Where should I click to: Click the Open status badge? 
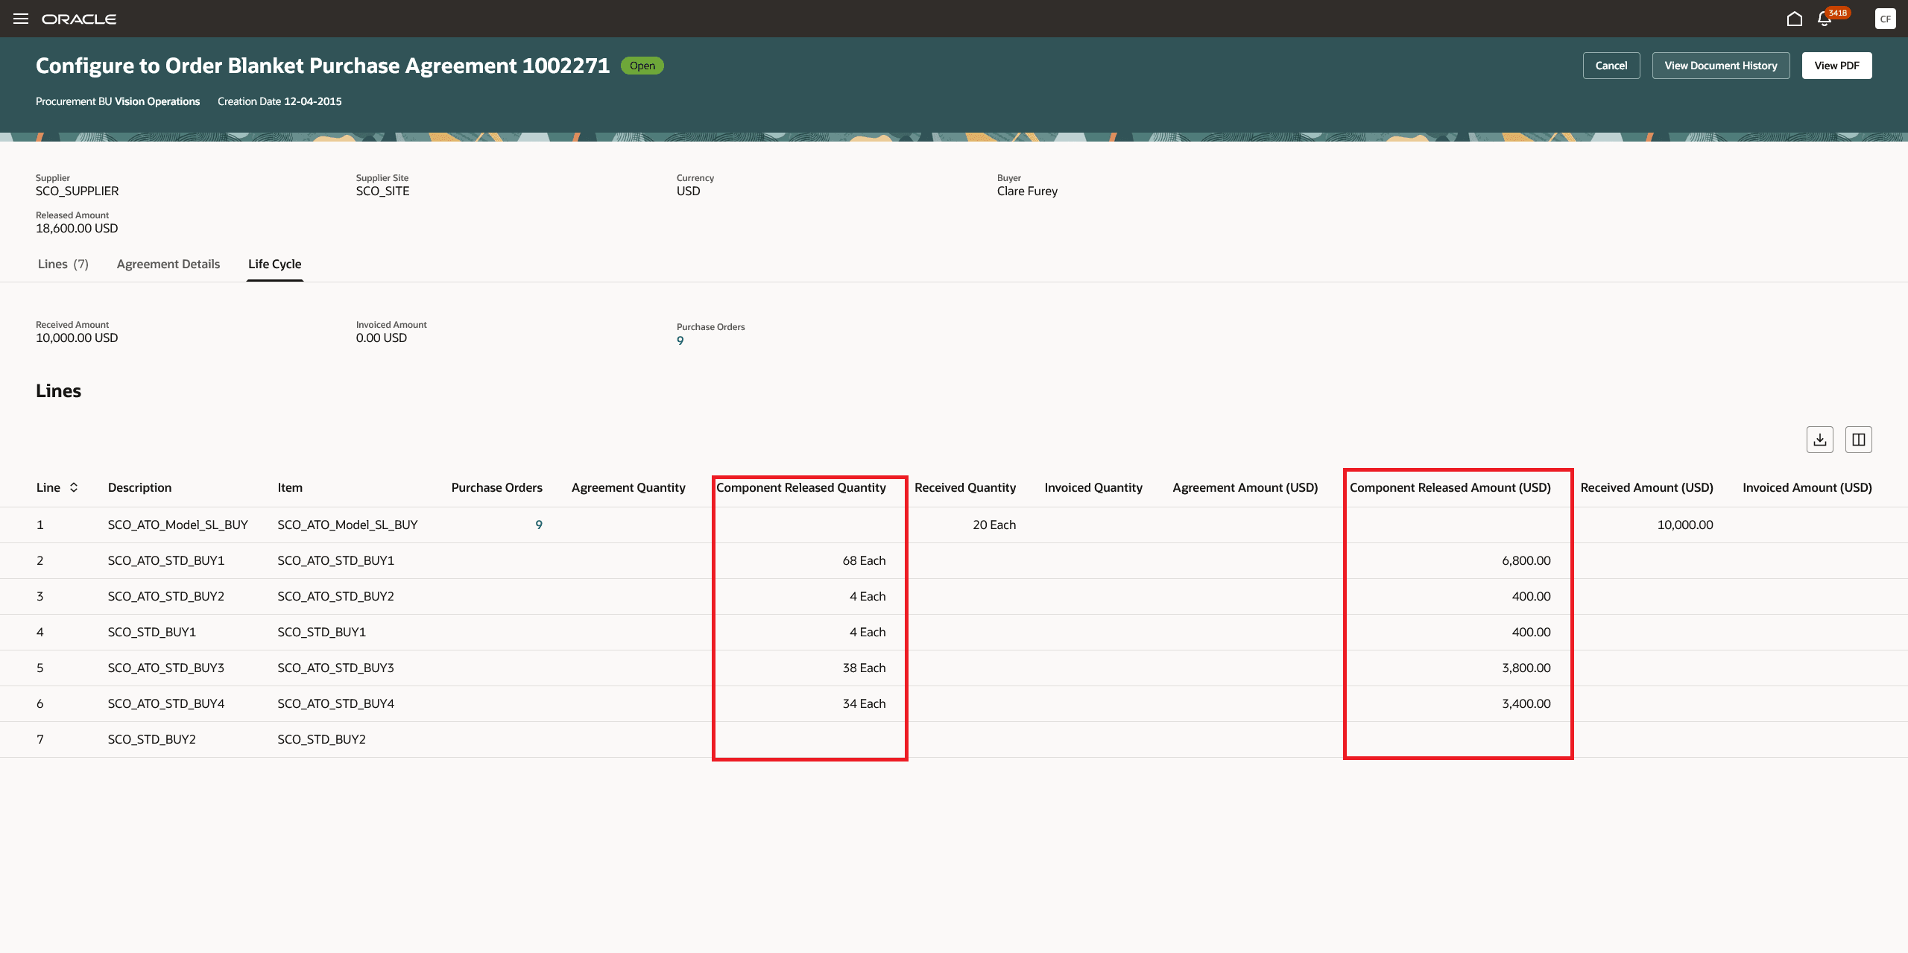tap(642, 66)
